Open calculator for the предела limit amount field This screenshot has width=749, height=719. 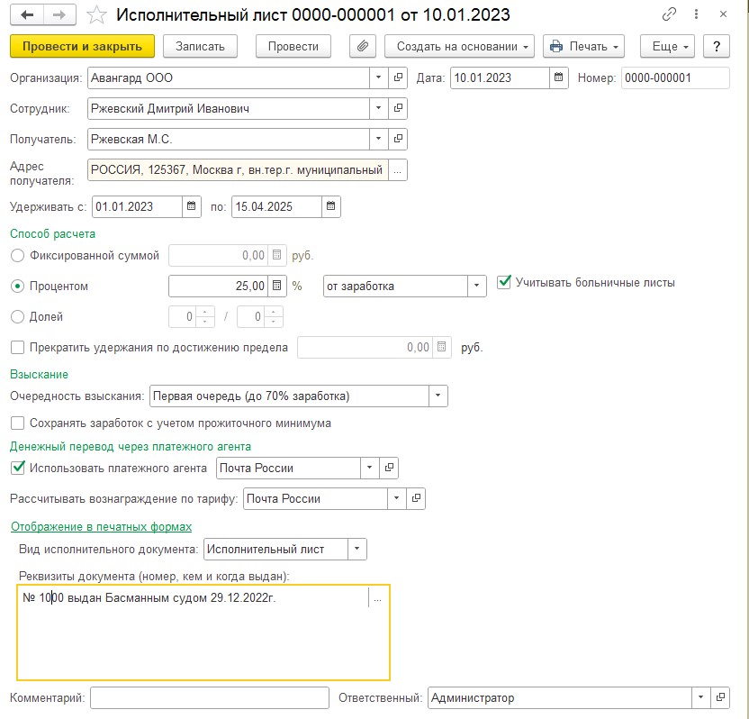(x=442, y=347)
